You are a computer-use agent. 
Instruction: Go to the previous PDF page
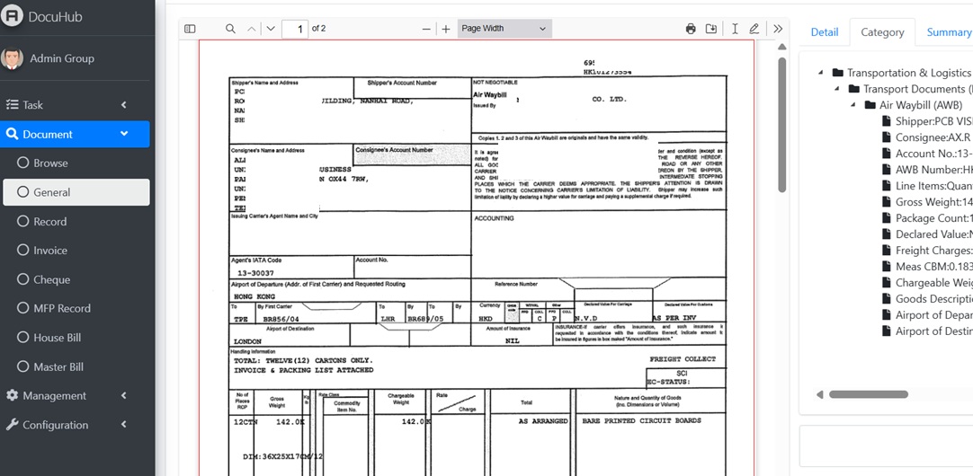point(252,29)
